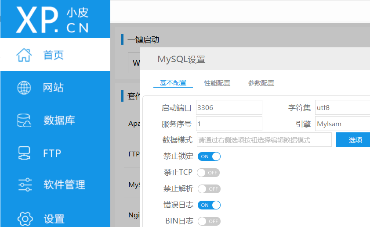Image resolution: width=370 pixels, height=227 pixels.
Task: Click the 数据模式 input field
Action: [264, 140]
